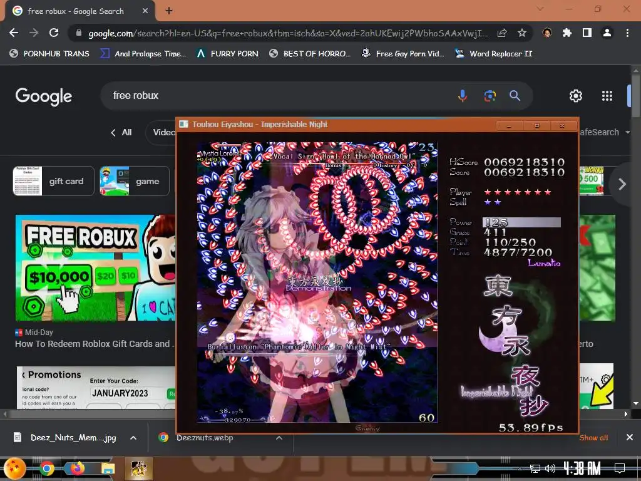Image resolution: width=641 pixels, height=481 pixels.
Task: Bookmark this page with the star icon
Action: [x=522, y=33]
